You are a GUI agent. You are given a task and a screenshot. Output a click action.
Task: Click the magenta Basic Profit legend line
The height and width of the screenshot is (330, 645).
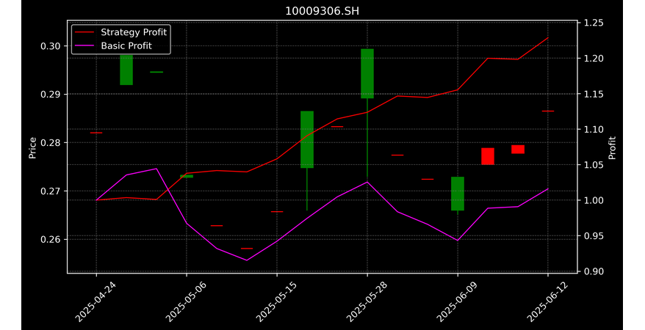click(84, 46)
